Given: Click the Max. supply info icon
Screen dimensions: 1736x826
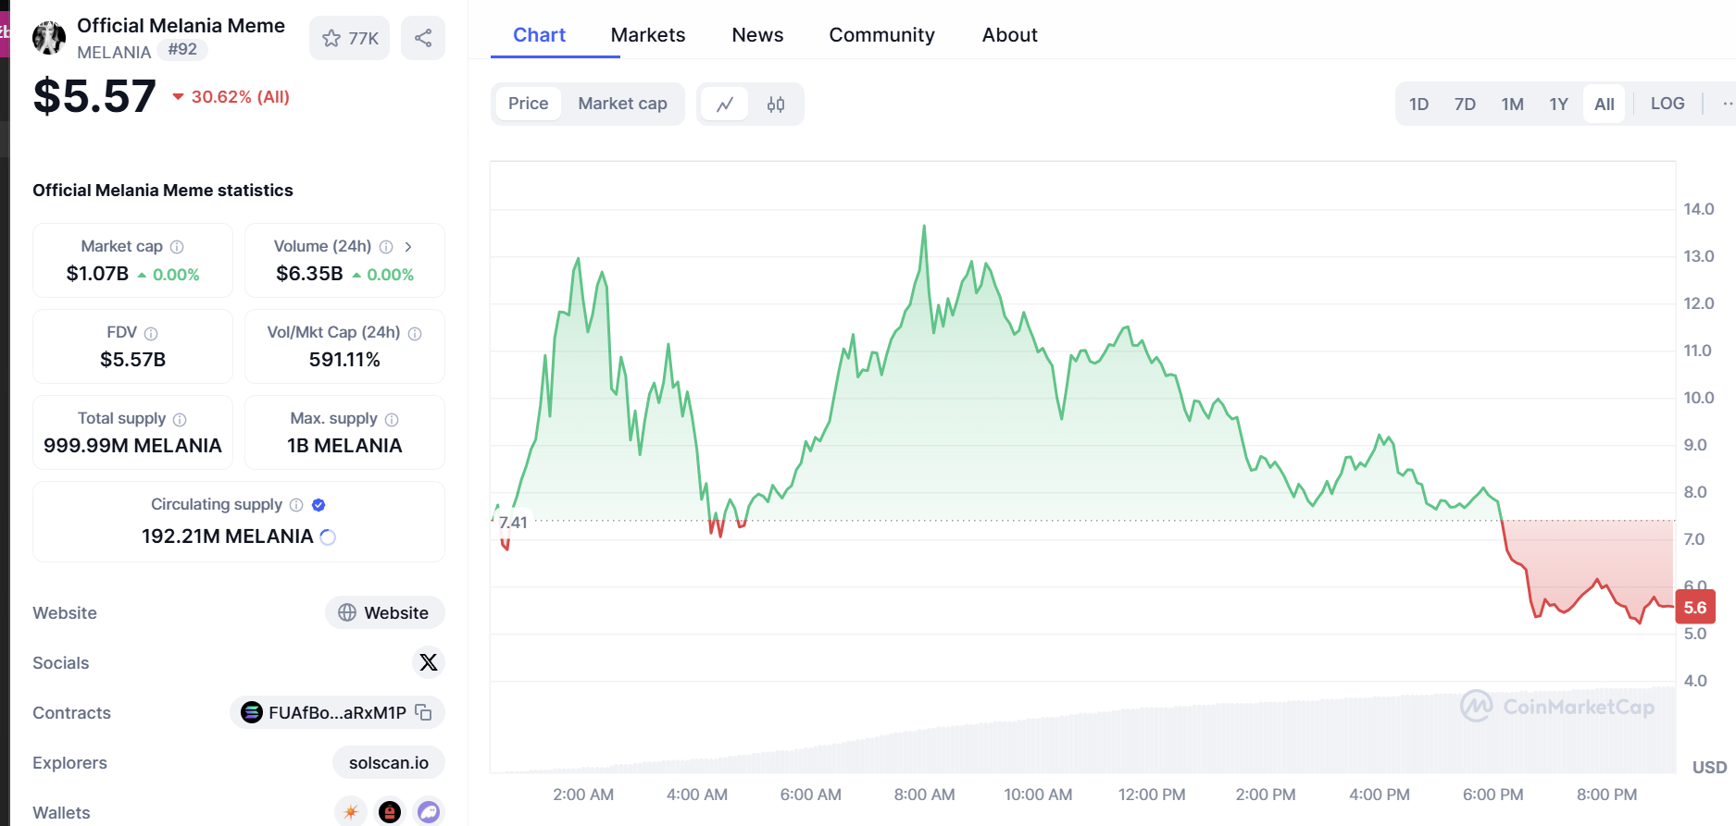Looking at the screenshot, I should coord(392,419).
